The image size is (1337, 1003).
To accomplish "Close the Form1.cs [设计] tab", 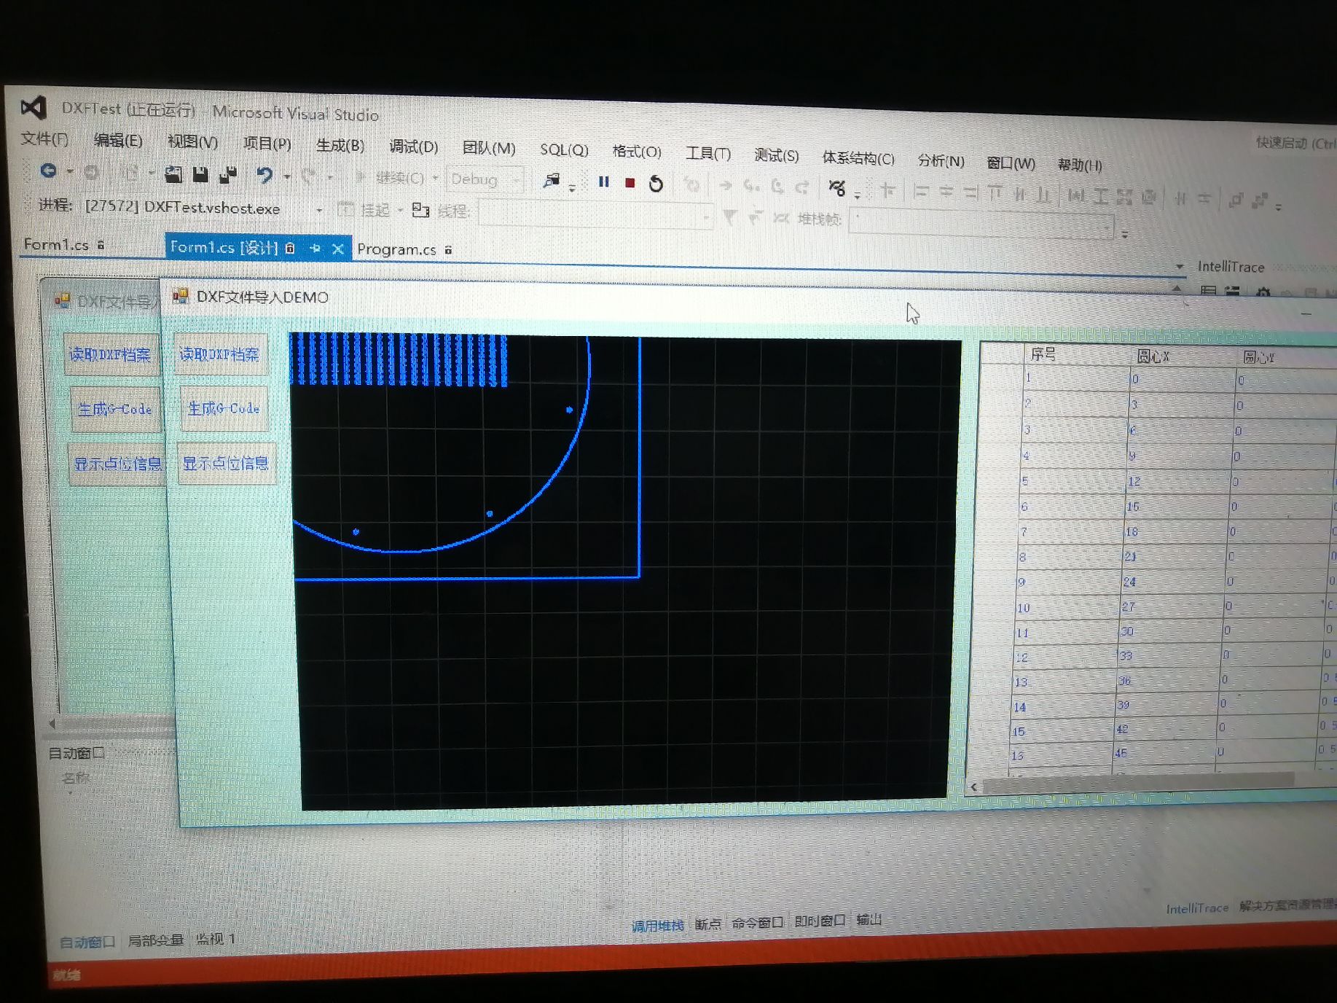I will (337, 249).
